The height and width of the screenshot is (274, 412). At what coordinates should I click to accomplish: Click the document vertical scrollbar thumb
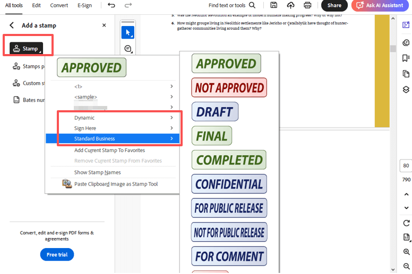pyautogui.click(x=393, y=49)
